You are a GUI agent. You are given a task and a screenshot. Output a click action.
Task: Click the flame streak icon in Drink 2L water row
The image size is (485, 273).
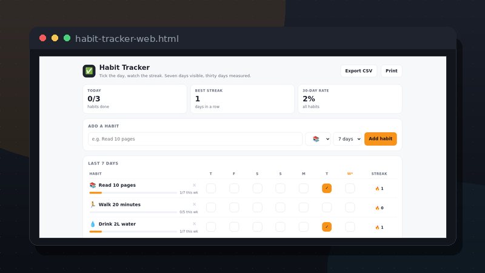tap(377, 227)
